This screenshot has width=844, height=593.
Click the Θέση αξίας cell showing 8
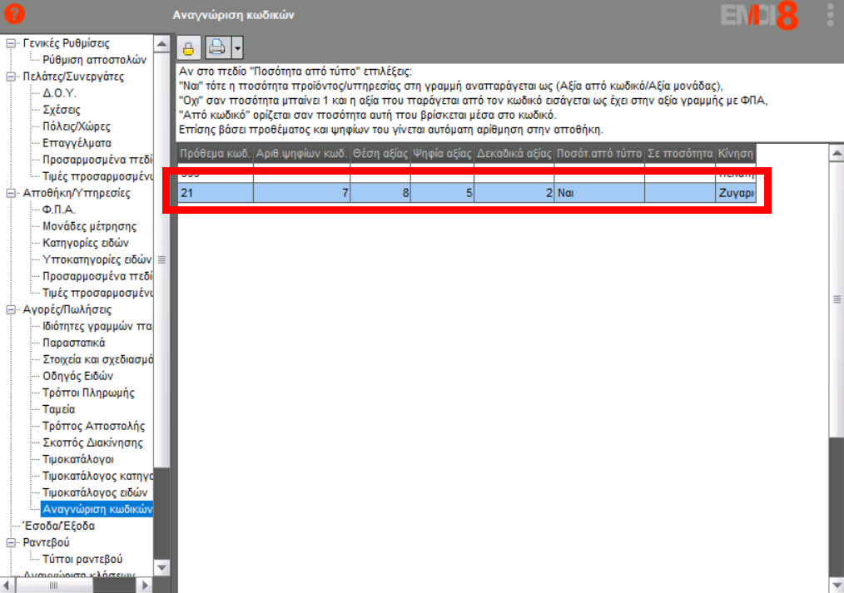[x=380, y=193]
